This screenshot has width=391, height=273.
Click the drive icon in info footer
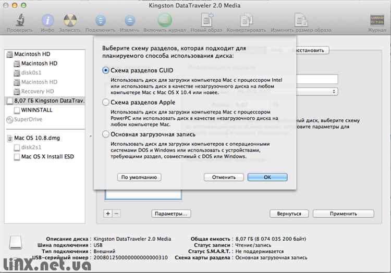coord(16,242)
